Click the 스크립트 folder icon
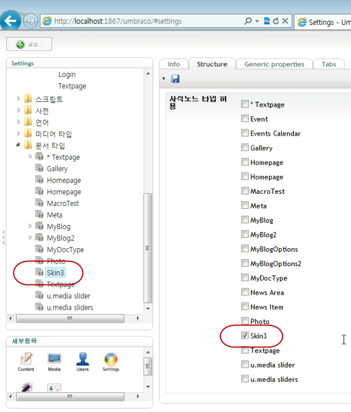 pyautogui.click(x=28, y=99)
